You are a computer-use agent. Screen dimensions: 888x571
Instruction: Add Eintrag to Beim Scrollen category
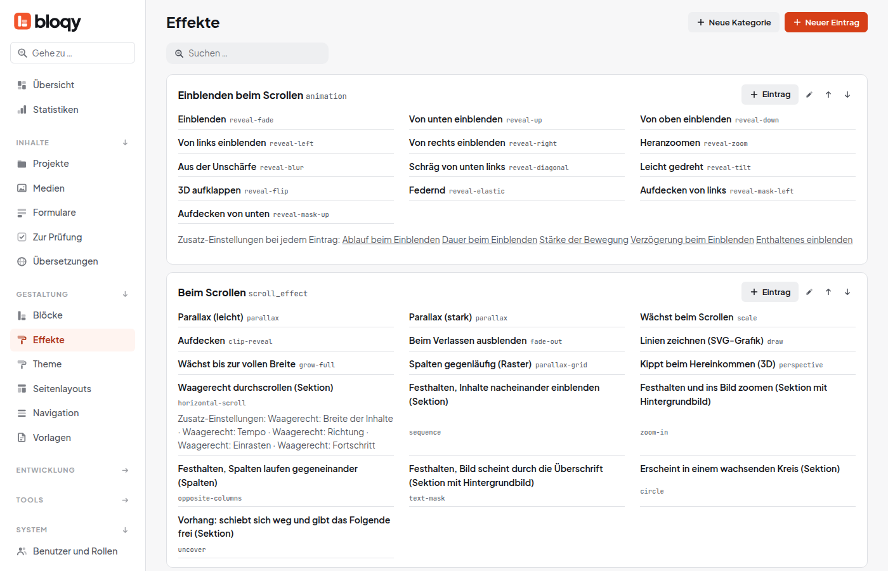pyautogui.click(x=770, y=292)
